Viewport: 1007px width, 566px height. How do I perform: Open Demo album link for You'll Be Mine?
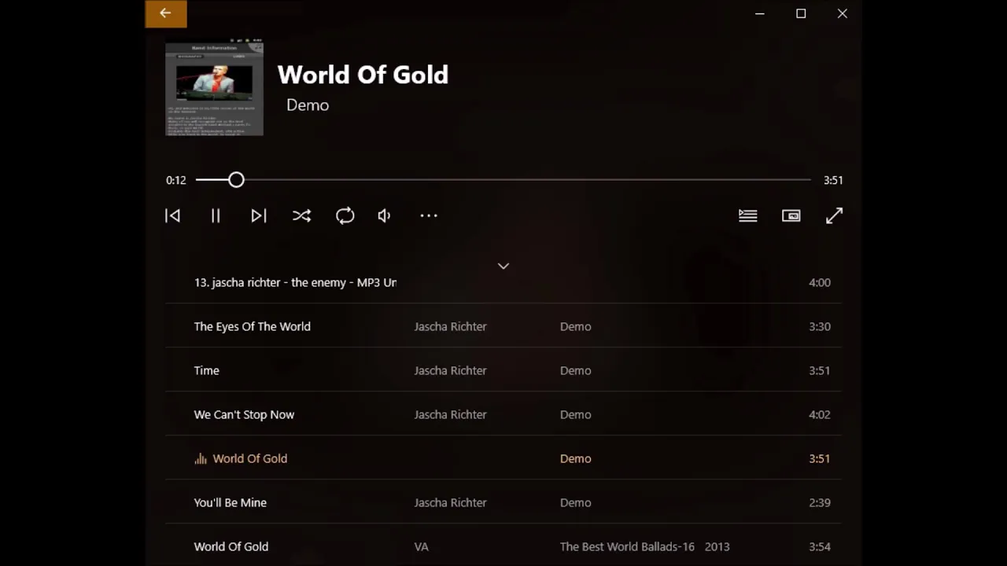click(575, 502)
